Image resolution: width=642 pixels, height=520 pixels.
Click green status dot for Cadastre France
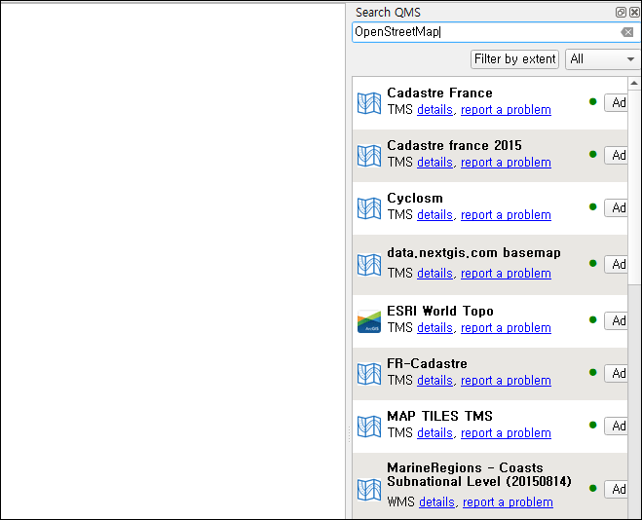coord(592,101)
